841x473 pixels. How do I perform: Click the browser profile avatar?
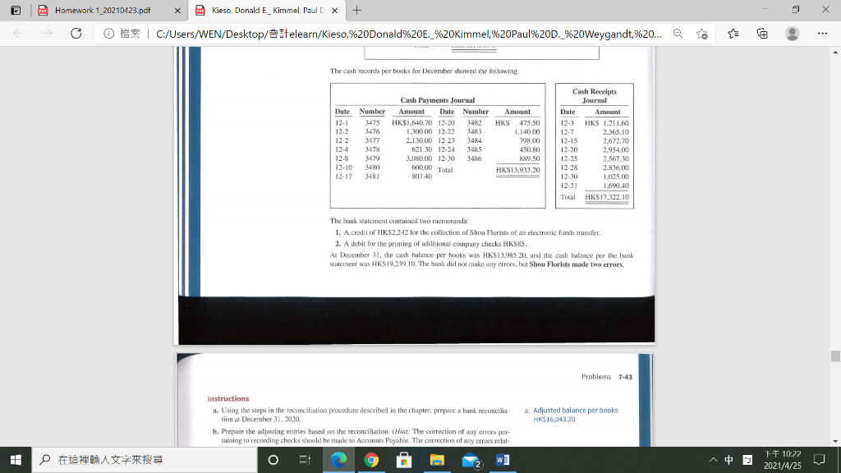click(789, 34)
